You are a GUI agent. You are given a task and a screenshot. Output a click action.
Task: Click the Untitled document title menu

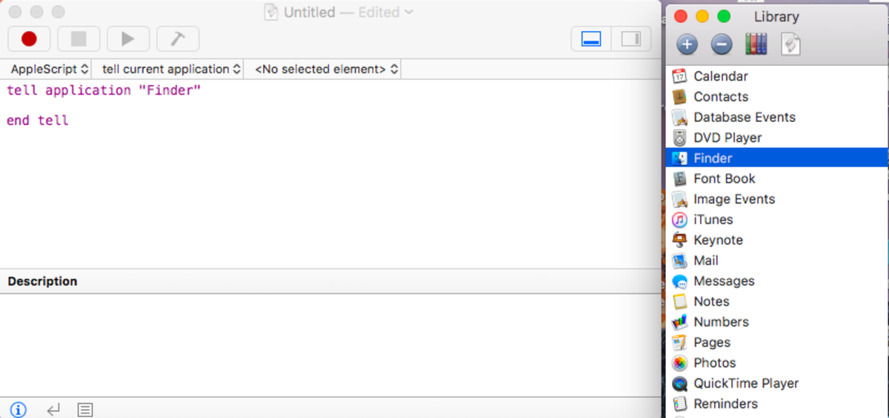(x=339, y=13)
